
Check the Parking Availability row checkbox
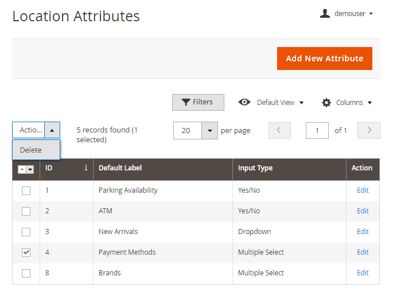(x=26, y=190)
